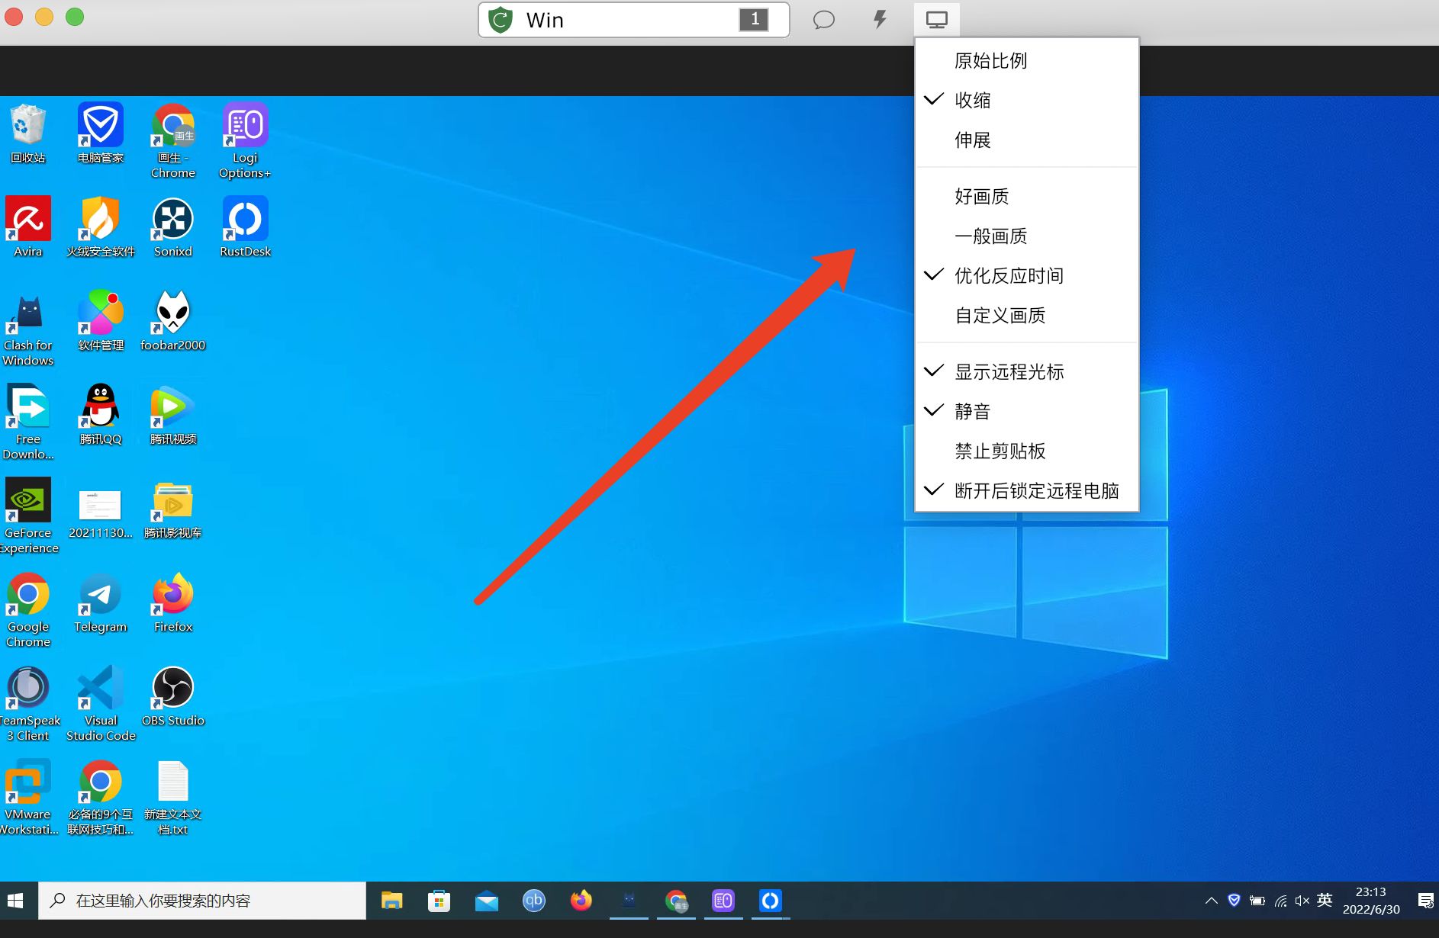
Task: Enable 禁止剪贴板 option
Action: pos(1000,451)
